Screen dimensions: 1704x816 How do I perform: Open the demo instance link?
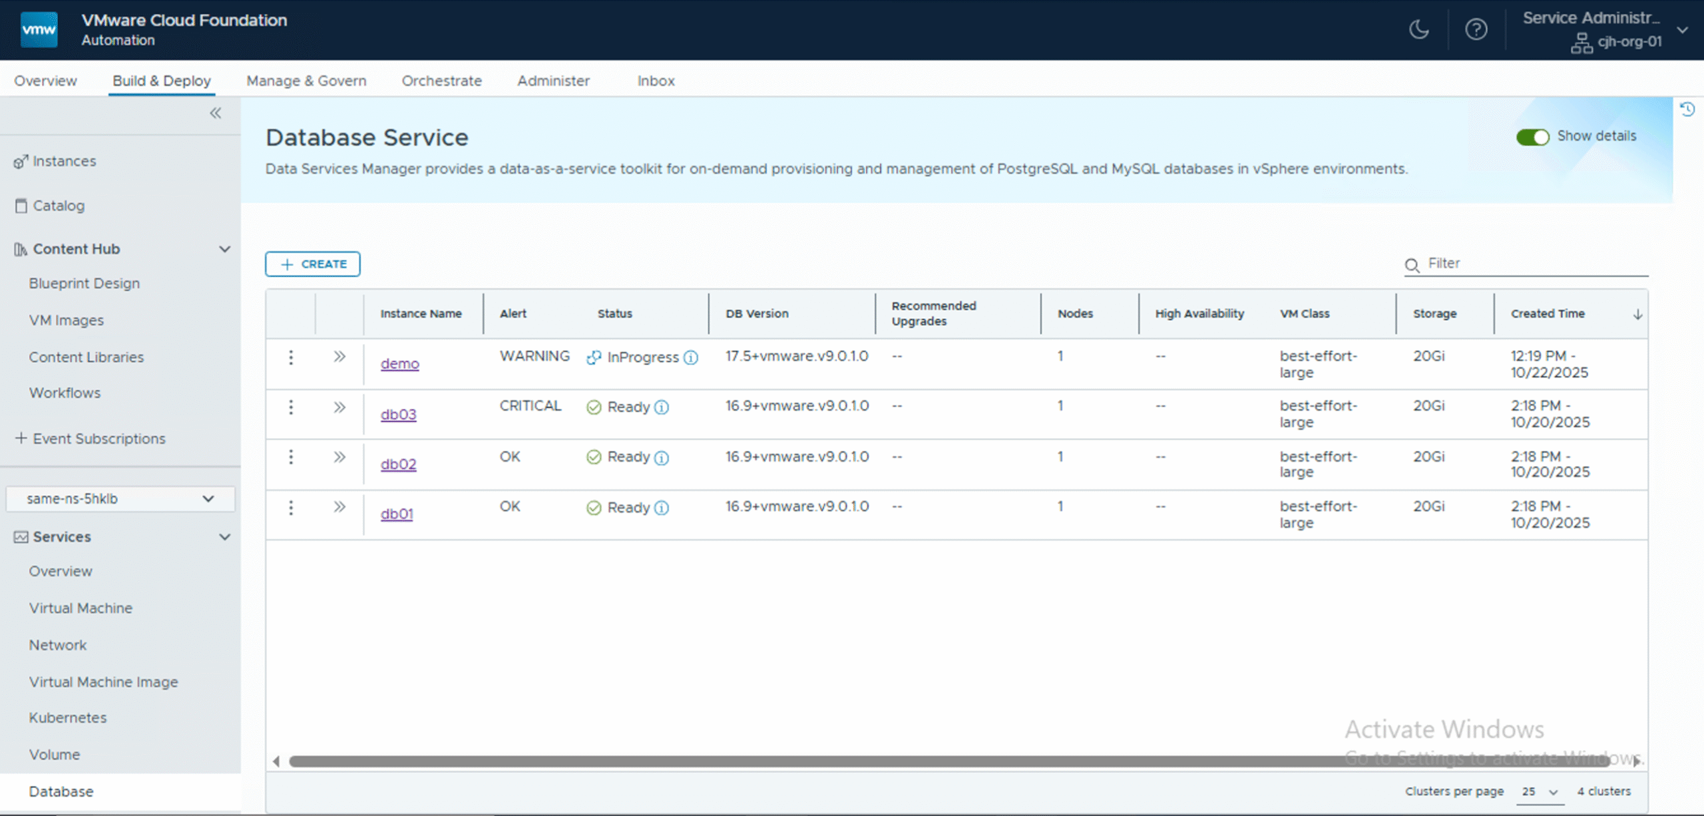399,364
